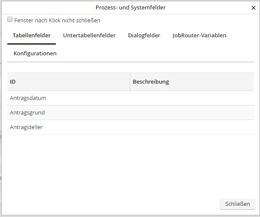Click the 'Prozess- und Systemfelder' title bar
Screen dimensions: 260x217
[x=130, y=7]
